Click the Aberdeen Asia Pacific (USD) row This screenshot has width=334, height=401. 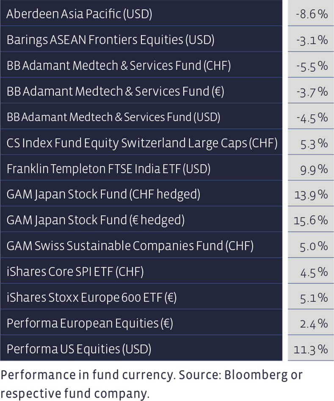tap(79, 14)
